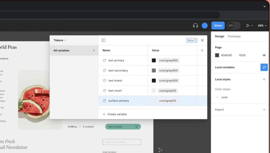The height and width of the screenshot is (153, 270).
Task: Open Local variables settings icon
Action: click(264, 67)
